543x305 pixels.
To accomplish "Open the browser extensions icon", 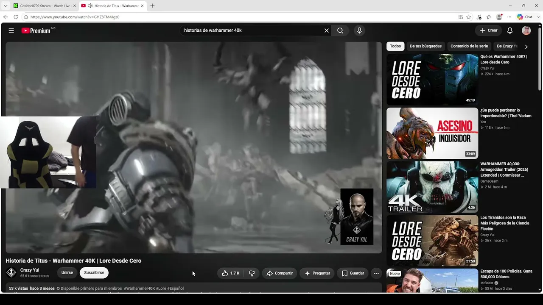I will click(479, 17).
